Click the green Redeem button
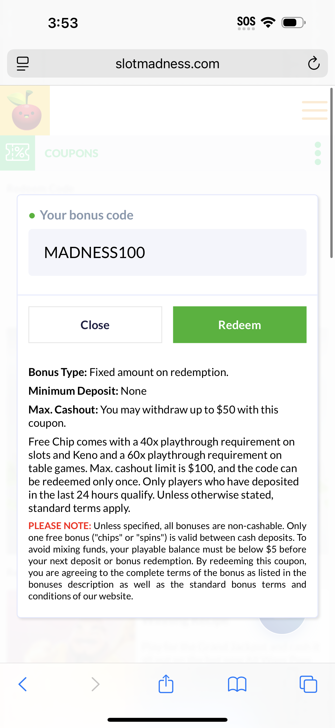 click(x=240, y=325)
